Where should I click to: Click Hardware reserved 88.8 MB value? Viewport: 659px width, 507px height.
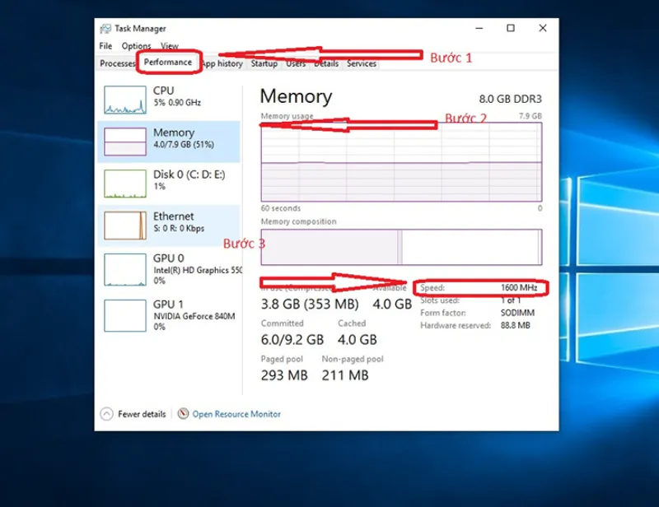516,326
